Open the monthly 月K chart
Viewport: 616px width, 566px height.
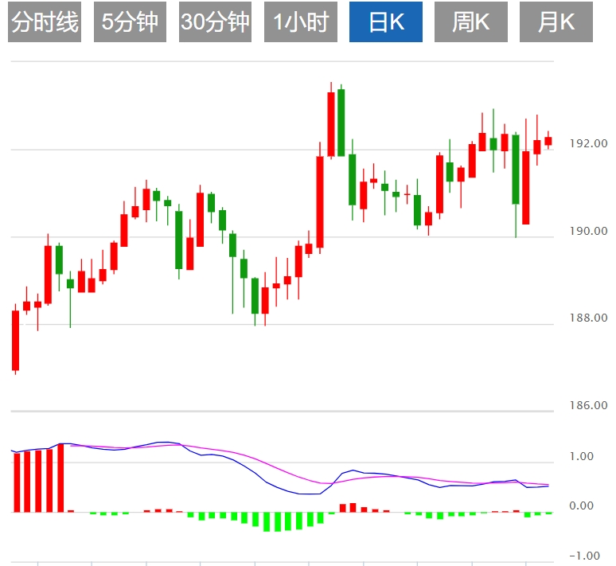click(556, 21)
